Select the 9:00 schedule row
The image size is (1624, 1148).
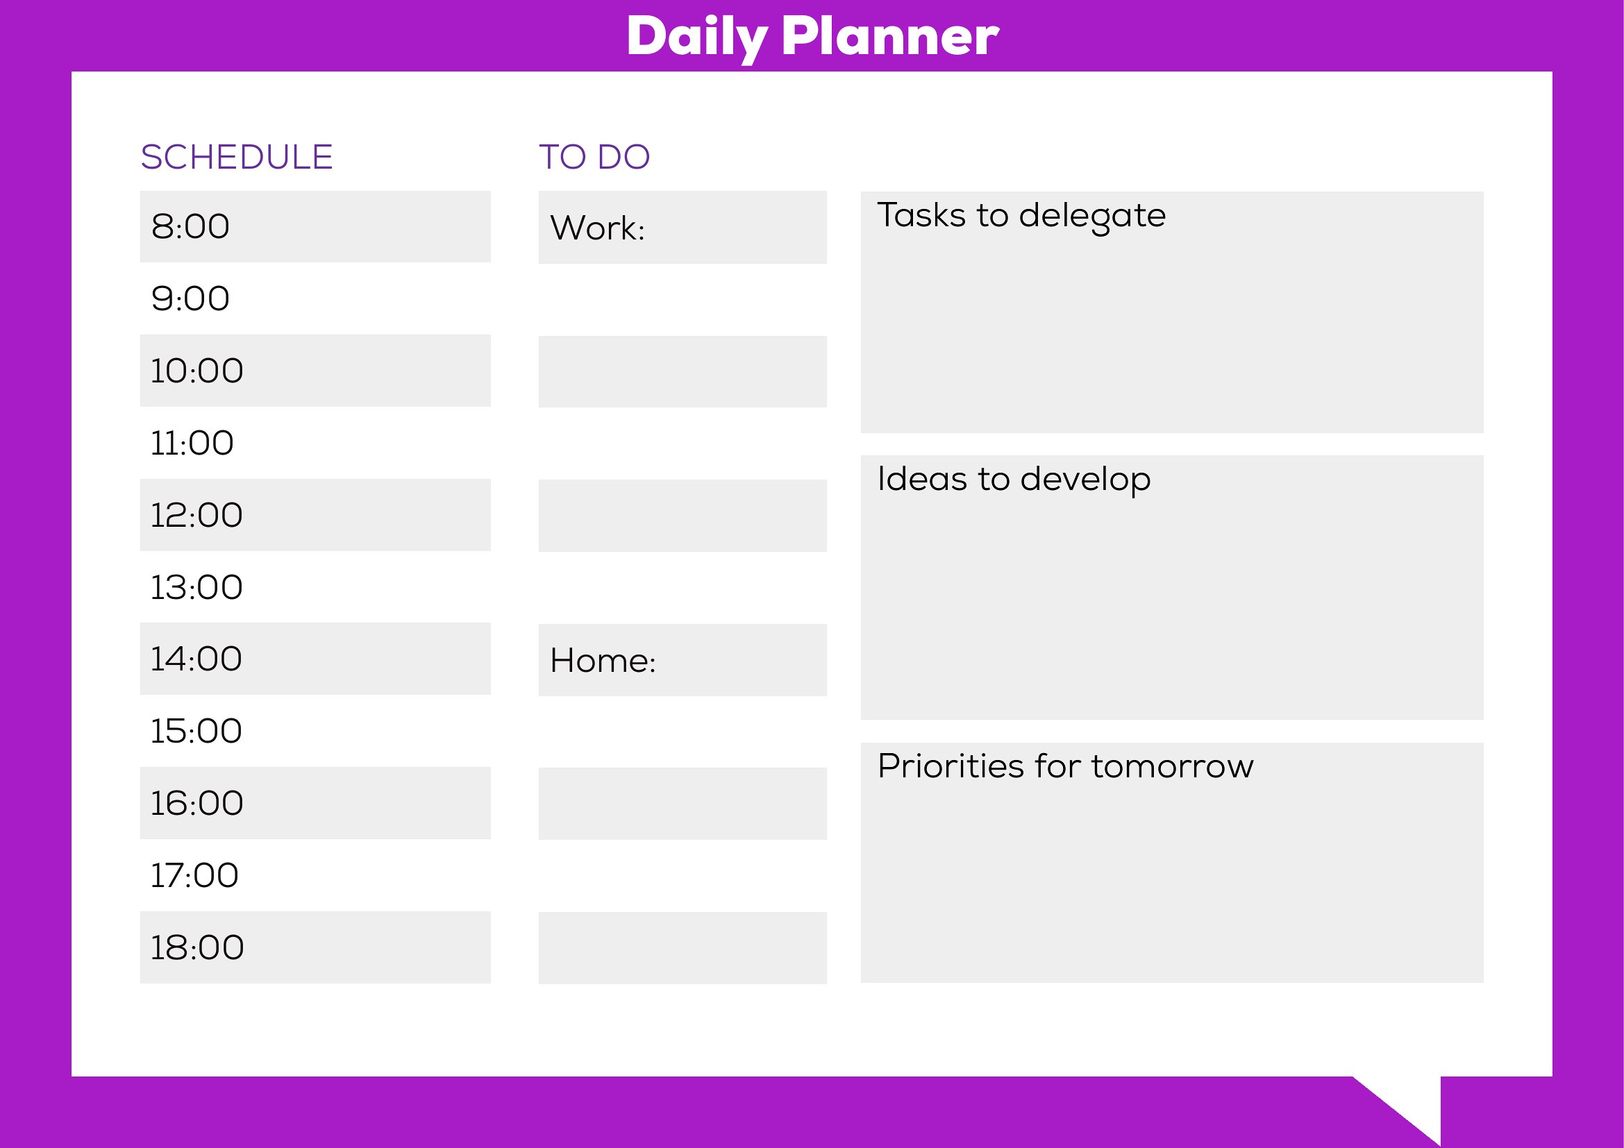point(315,298)
